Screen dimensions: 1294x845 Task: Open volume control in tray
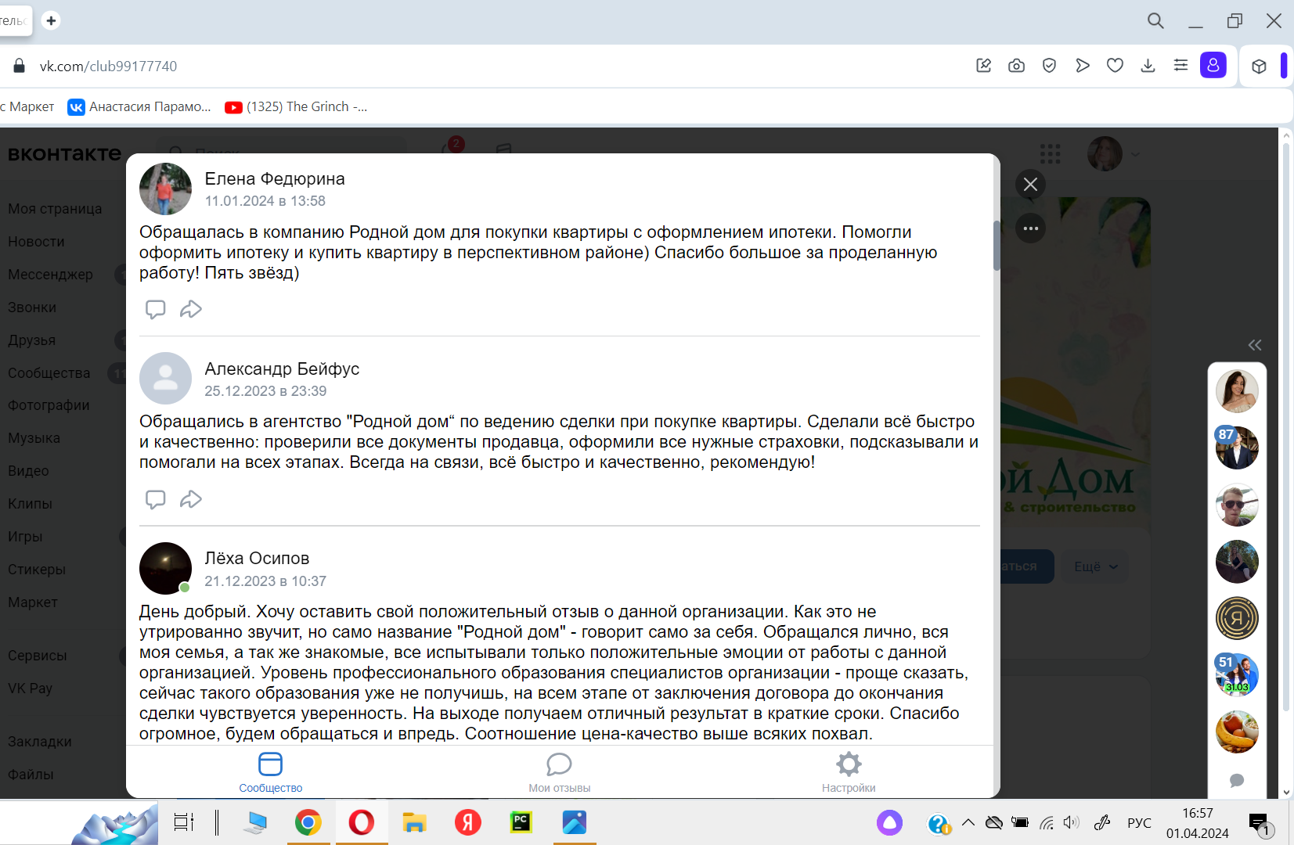1071,822
